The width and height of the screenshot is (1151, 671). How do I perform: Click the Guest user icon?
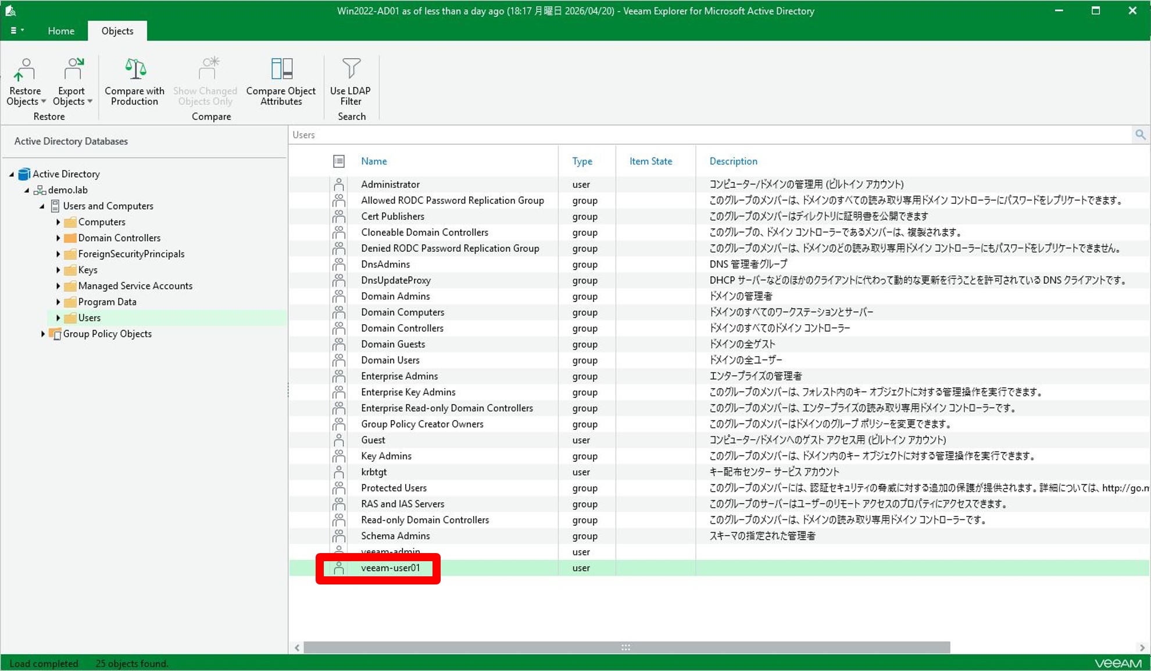click(x=339, y=440)
